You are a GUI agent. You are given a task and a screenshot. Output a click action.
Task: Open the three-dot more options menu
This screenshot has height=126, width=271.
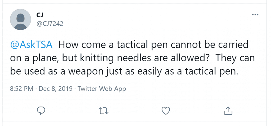pos(255,15)
